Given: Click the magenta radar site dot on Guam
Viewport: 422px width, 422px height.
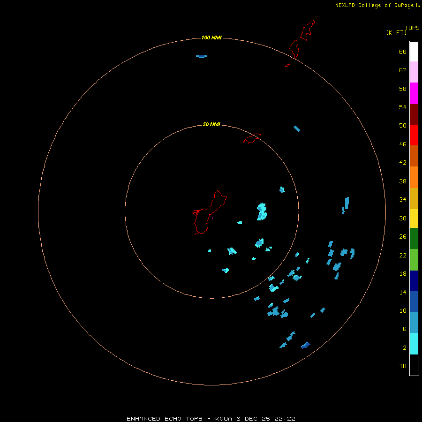Looking at the screenshot, I should pyautogui.click(x=212, y=218).
